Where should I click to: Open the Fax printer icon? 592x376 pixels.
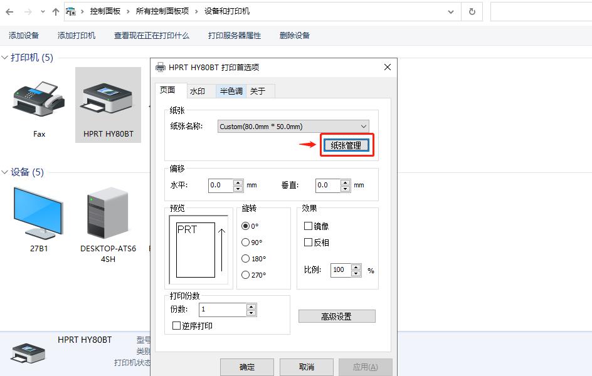(39, 100)
